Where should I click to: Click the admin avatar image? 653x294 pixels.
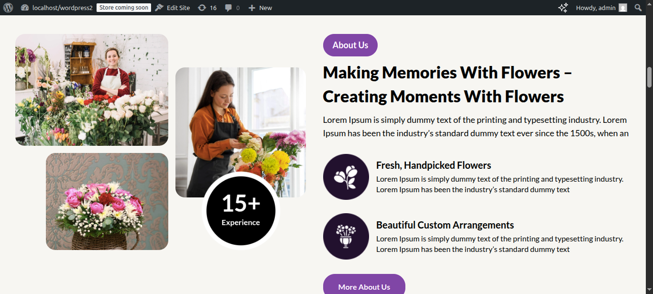[622, 8]
